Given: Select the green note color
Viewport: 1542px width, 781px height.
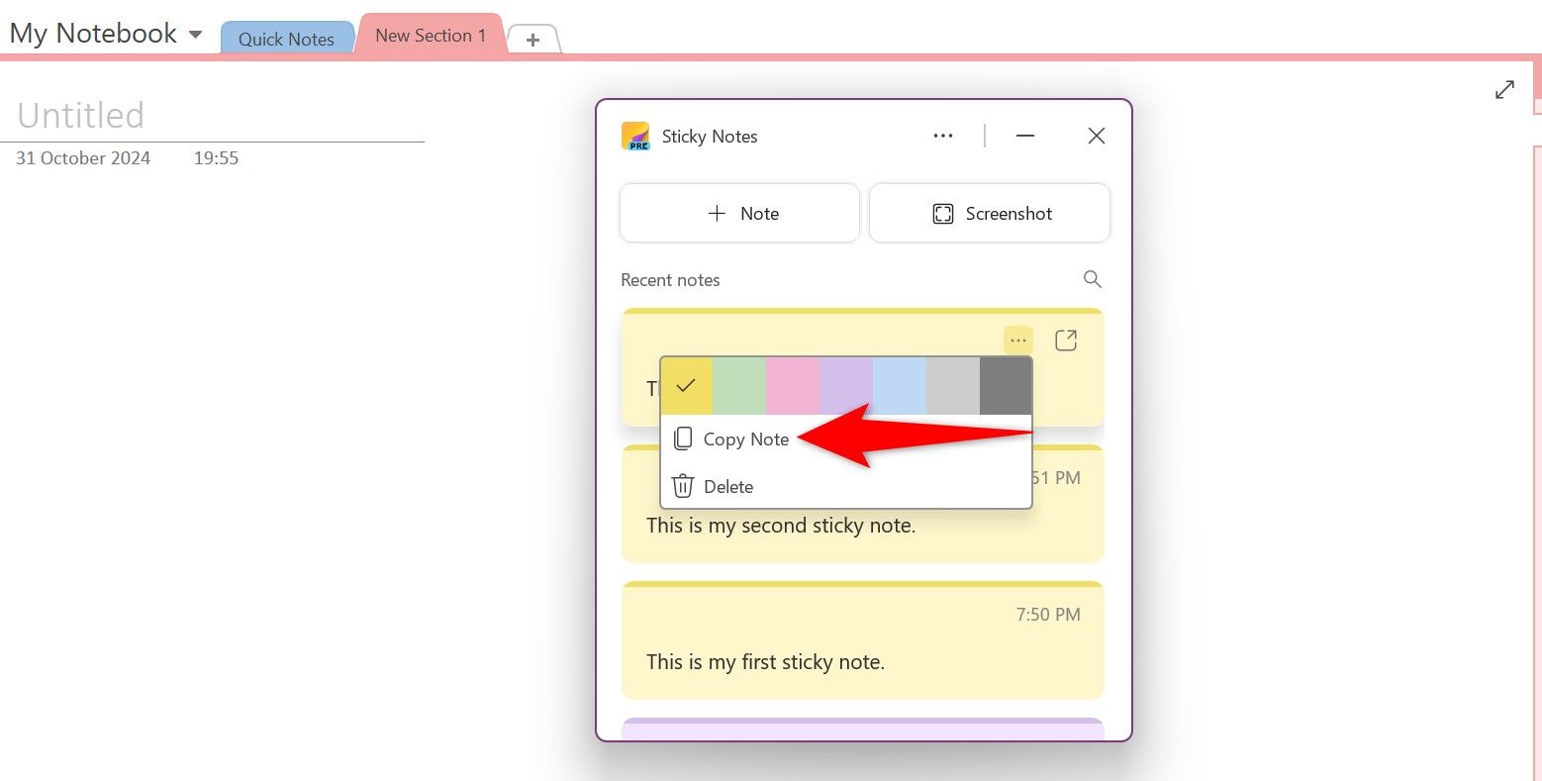Looking at the screenshot, I should click(x=739, y=385).
